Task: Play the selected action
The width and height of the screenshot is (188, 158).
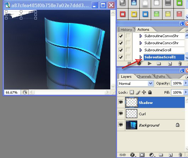Action: click(149, 64)
